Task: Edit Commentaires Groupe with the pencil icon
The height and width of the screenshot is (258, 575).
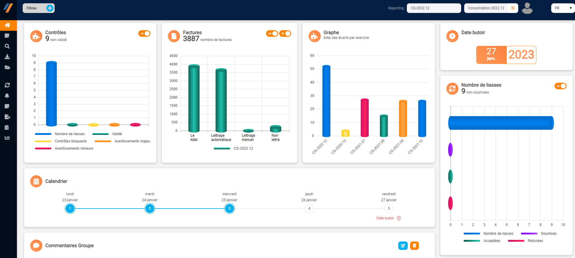Action: click(403, 246)
